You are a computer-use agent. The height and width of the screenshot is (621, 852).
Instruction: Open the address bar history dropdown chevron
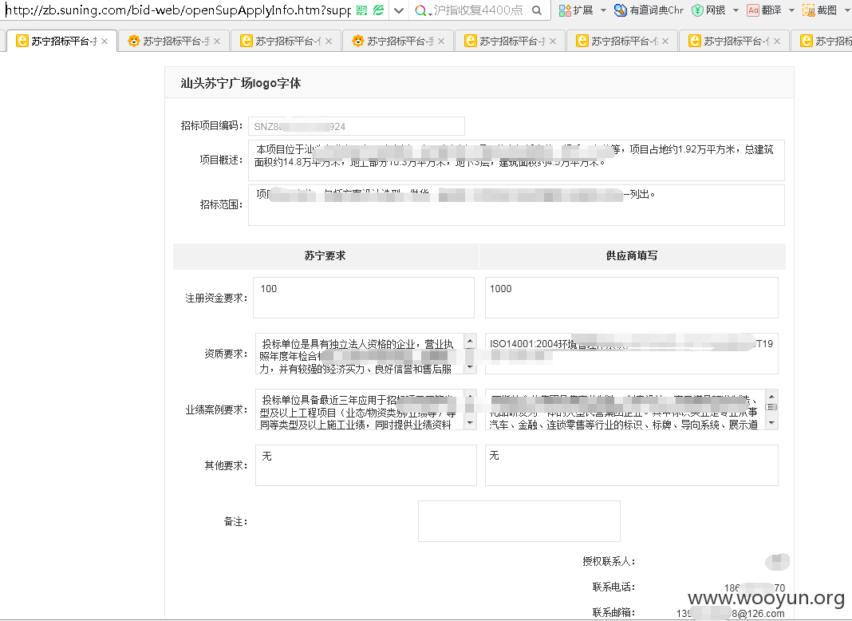(399, 10)
